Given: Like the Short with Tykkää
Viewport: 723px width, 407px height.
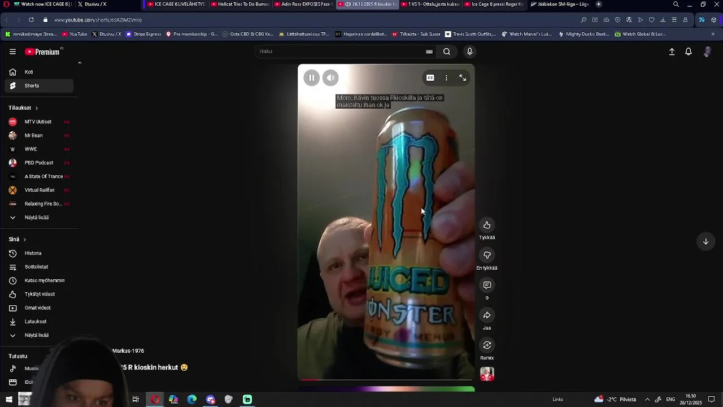Looking at the screenshot, I should pos(487,225).
